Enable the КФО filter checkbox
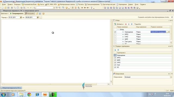This screenshot has width=174, height=97. pyautogui.click(x=115, y=37)
